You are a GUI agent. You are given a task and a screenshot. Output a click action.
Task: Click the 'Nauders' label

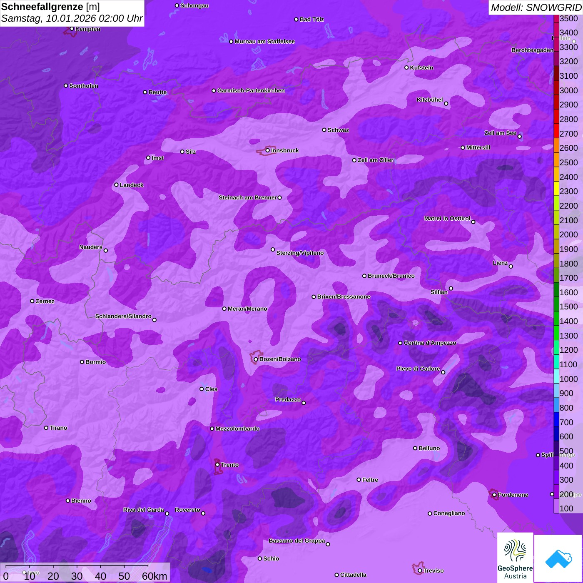91,247
